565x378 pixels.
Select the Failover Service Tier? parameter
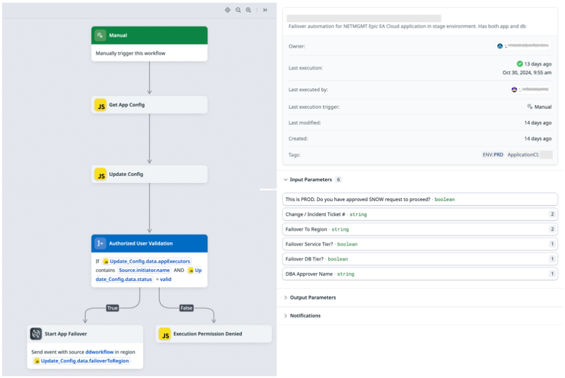tap(420, 245)
